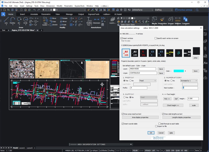Select the Polyline tool
Screen dimensions: 209x152
click(12, 20)
